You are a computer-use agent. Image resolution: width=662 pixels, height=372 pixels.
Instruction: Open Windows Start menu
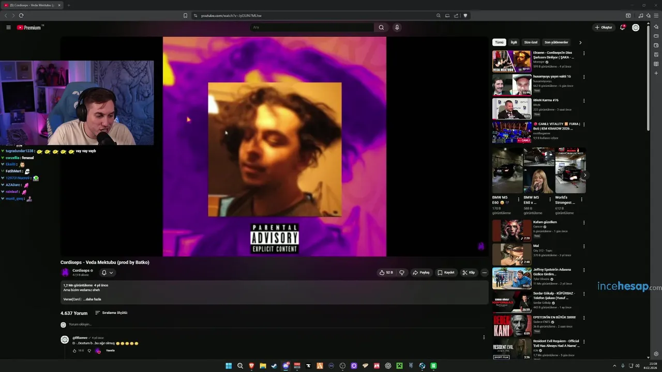coord(229,366)
